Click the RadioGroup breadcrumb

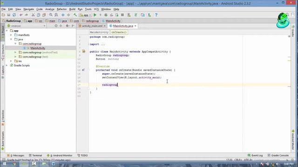(12, 21)
